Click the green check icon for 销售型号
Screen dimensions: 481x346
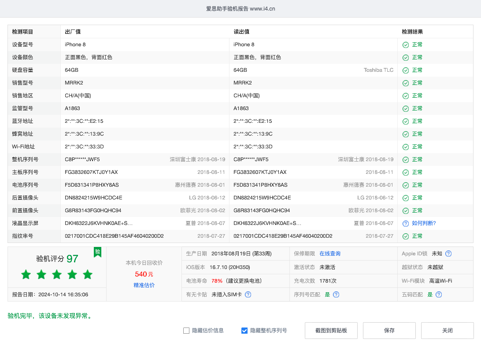[406, 83]
